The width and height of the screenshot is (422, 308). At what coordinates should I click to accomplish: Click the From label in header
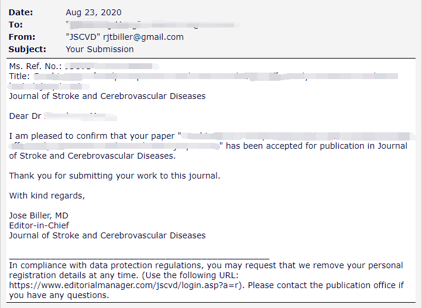[x=22, y=37]
